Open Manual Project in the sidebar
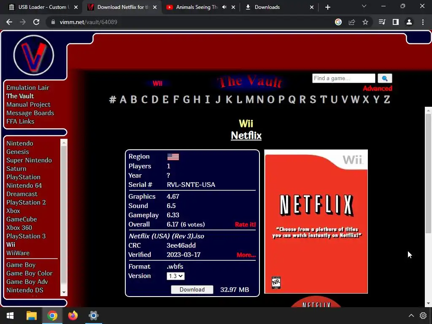 pyautogui.click(x=28, y=105)
